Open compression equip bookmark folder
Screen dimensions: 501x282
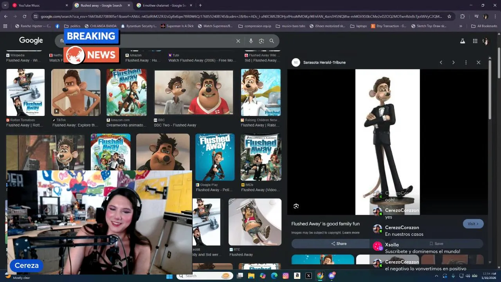coord(254,26)
